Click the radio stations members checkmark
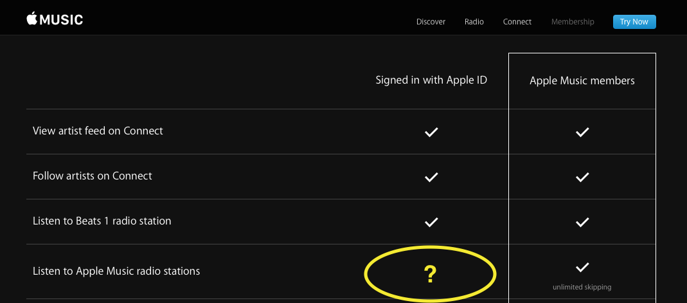Image resolution: width=687 pixels, height=303 pixels. 582,267
